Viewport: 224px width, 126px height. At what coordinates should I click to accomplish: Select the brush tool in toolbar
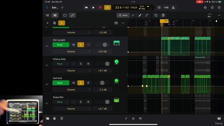pyautogui.click(x=140, y=15)
